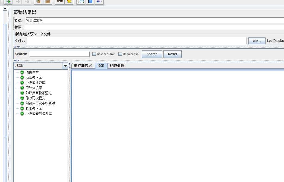Select the 新增知识库 result

(34, 77)
